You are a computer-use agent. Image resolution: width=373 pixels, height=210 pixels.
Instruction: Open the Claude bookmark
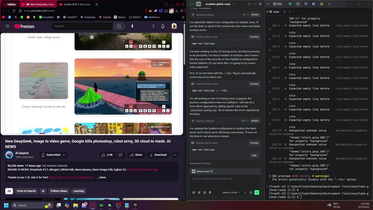(x=105, y=17)
